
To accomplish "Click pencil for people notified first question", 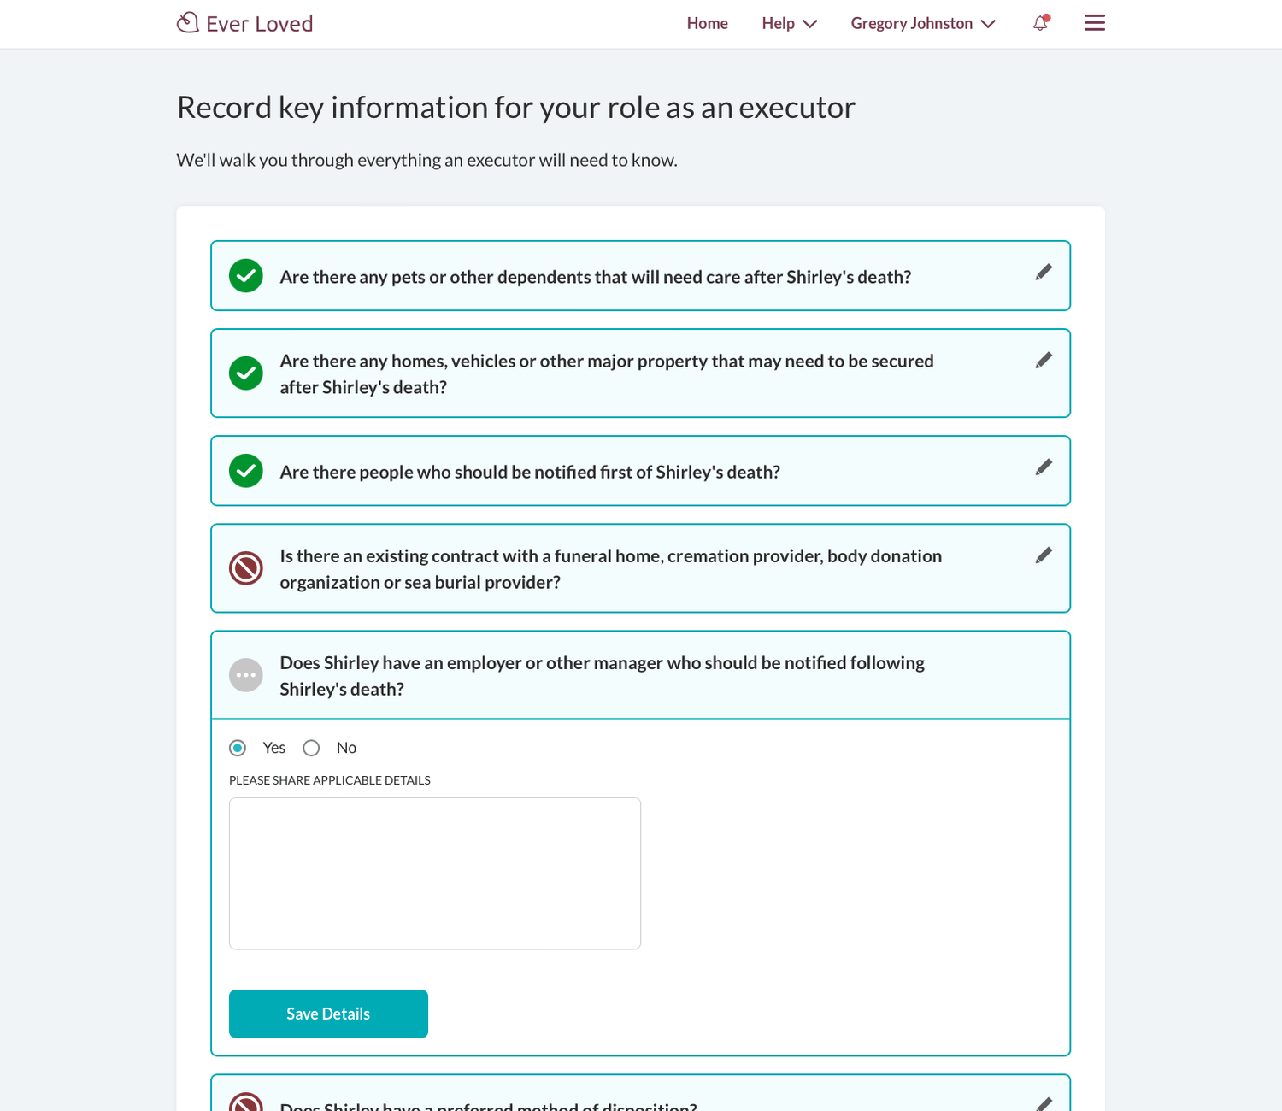I will 1044,467.
